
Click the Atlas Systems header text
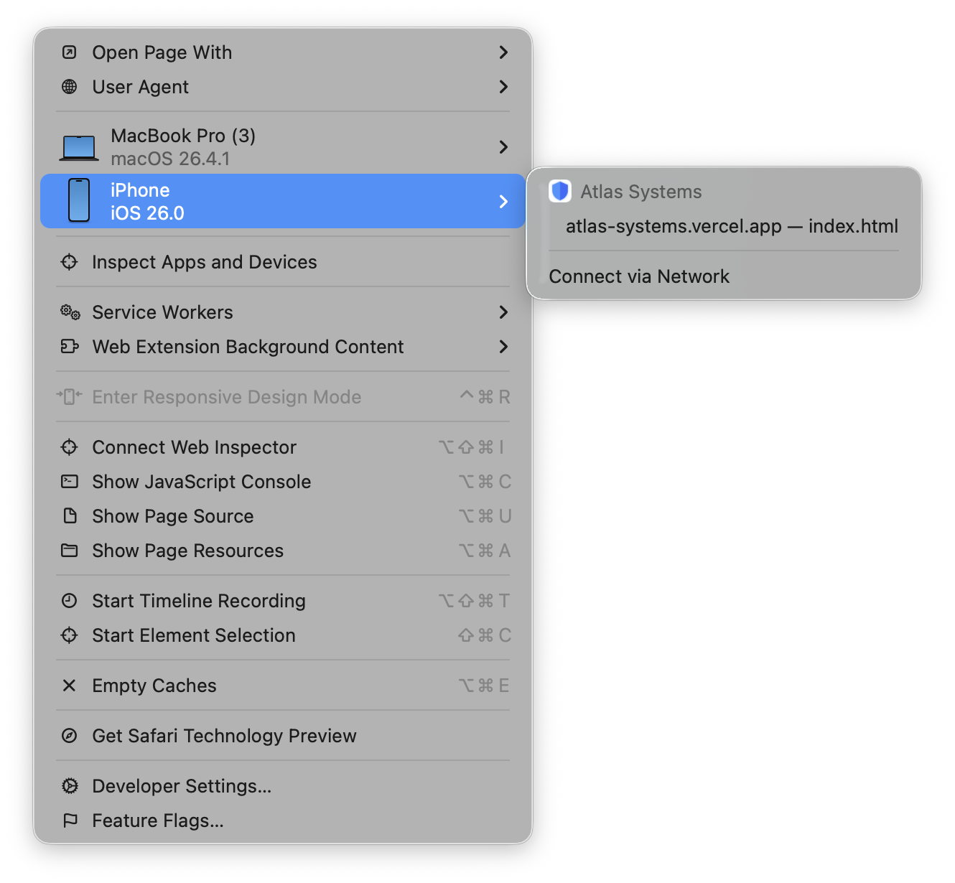point(641,192)
